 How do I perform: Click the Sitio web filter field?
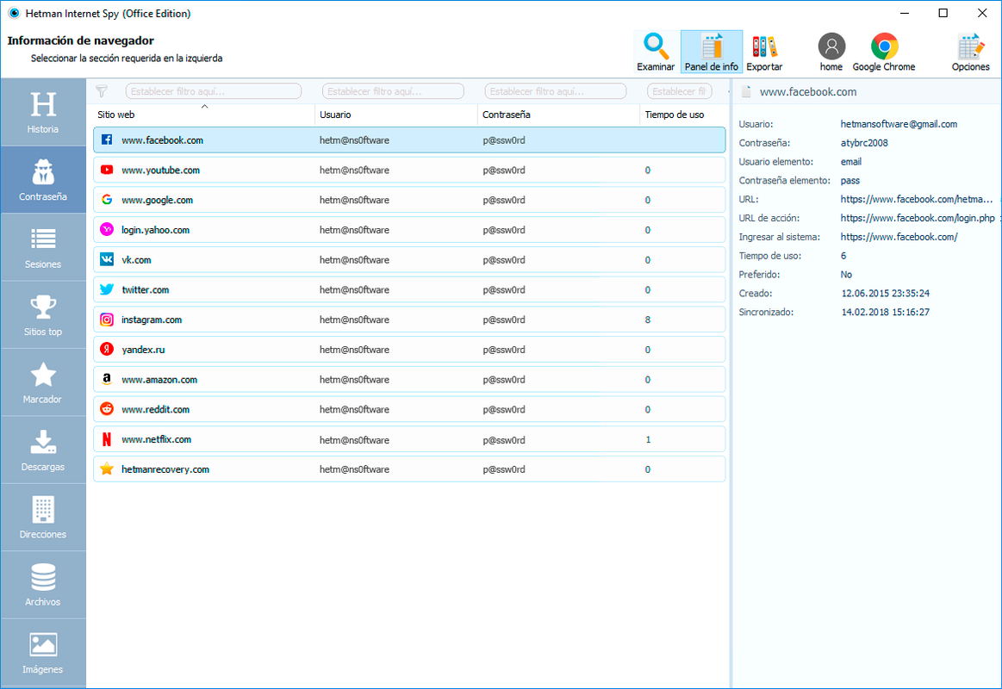pyautogui.click(x=214, y=91)
